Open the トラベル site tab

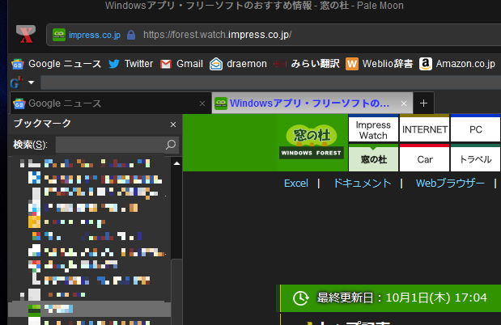475,158
